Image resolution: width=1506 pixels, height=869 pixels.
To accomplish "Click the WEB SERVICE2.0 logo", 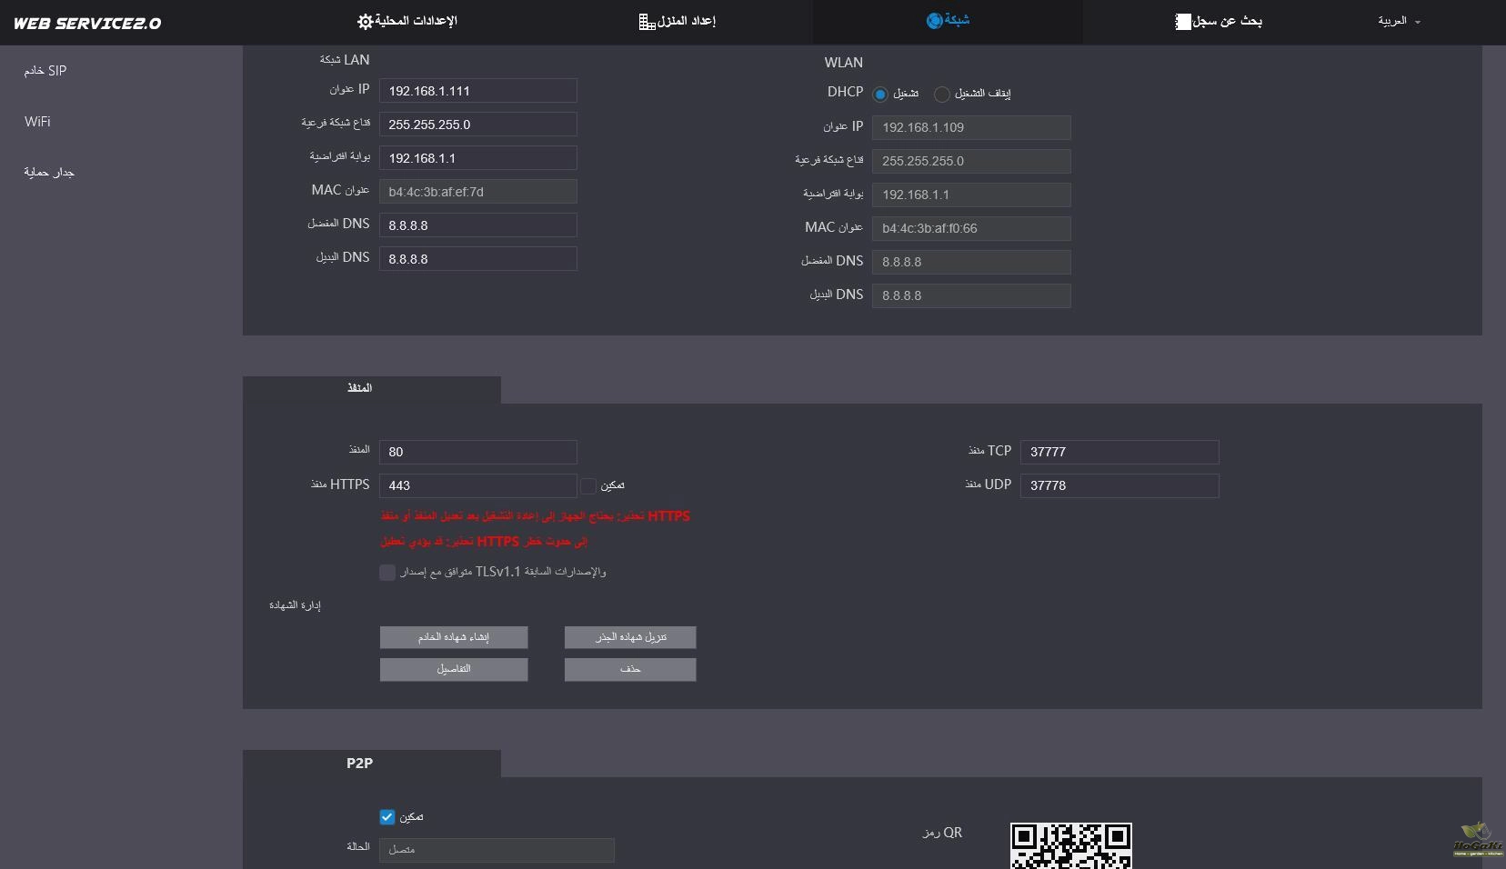I will pyautogui.click(x=87, y=24).
